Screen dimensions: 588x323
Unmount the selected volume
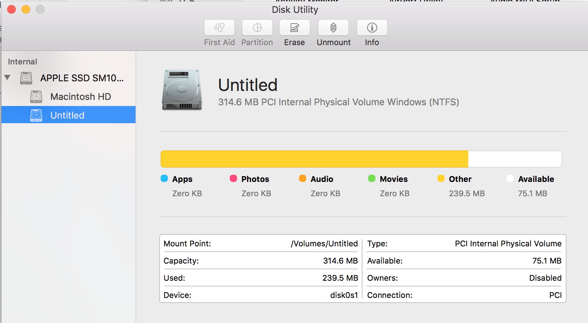[333, 28]
